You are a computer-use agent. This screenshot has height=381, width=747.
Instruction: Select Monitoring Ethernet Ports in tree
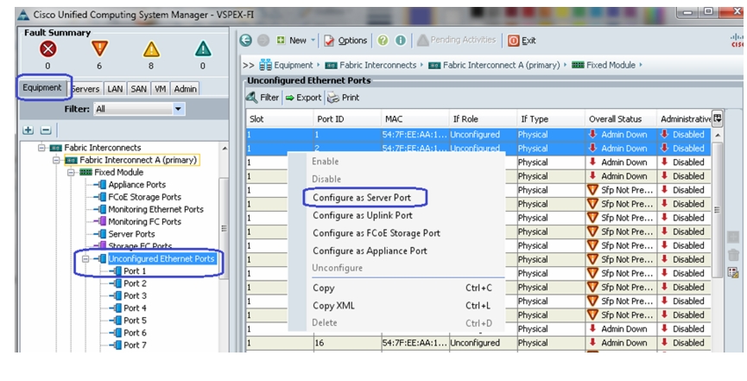[155, 209]
